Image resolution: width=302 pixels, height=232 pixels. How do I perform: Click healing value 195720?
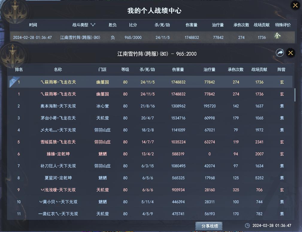click(210, 106)
